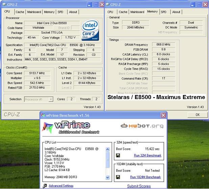This screenshot has height=189, width=209.
Task: Click the CPU List scroll down arrow
Action: [x=108, y=178]
